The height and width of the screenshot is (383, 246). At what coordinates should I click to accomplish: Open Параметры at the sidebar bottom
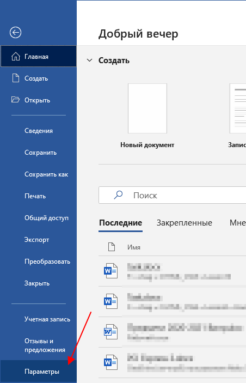[38, 372]
